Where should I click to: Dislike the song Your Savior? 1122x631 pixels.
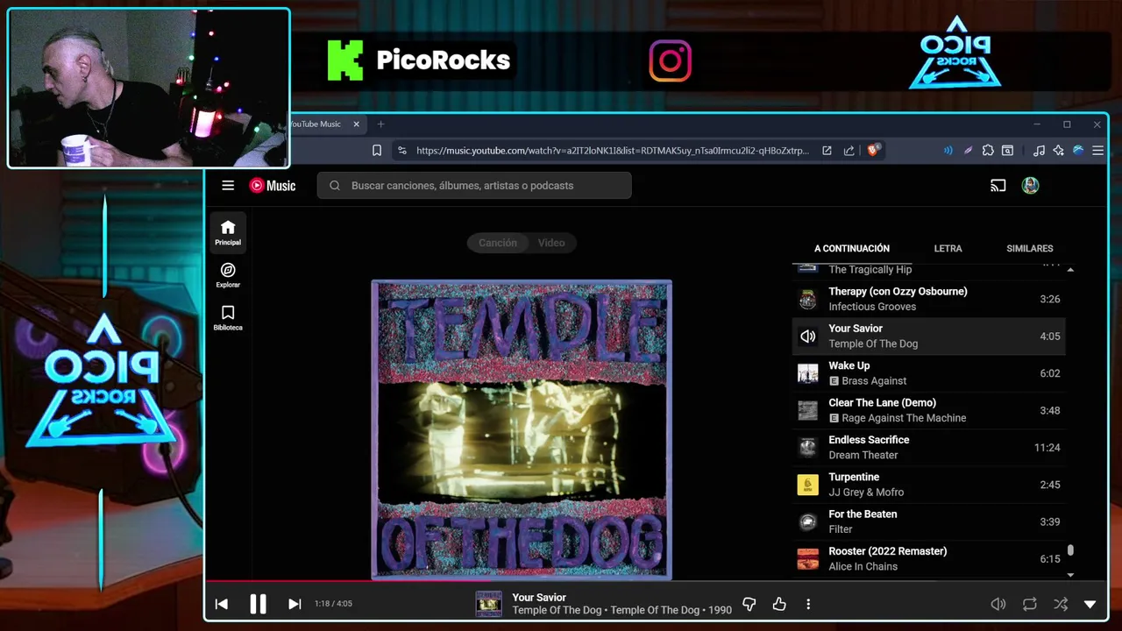coord(749,604)
